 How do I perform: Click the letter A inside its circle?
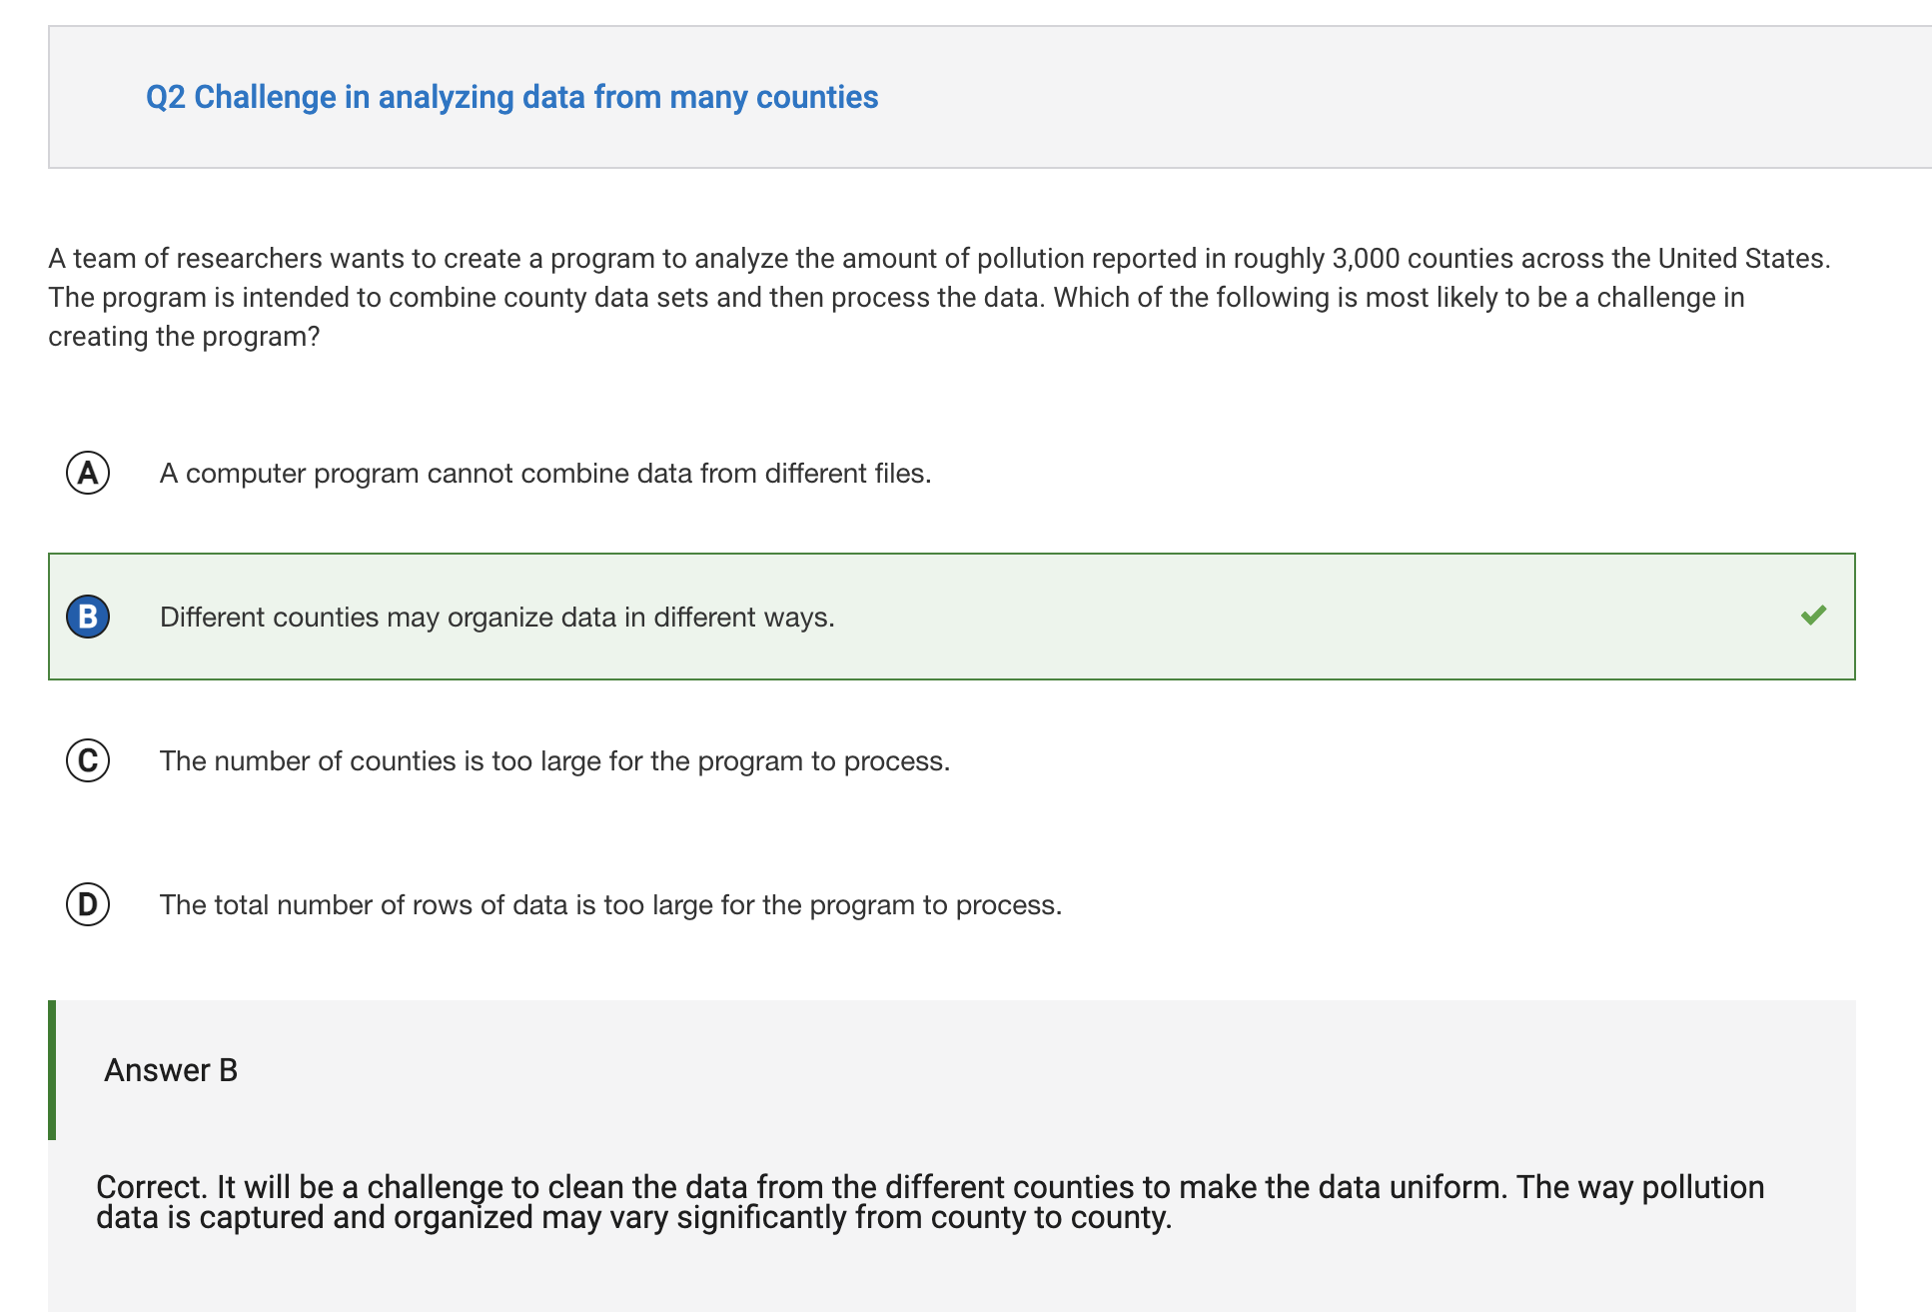point(88,473)
